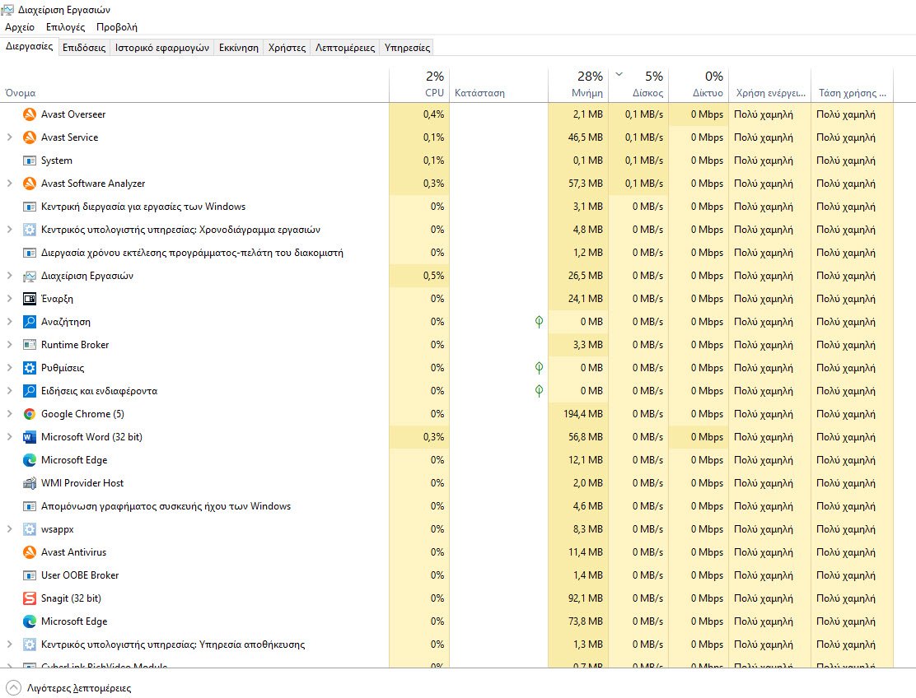The width and height of the screenshot is (916, 698).
Task: Expand the Avast Software Analyzer group
Action: 9,184
